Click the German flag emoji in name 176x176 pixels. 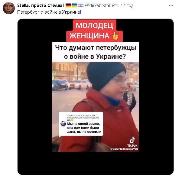point(68,5)
